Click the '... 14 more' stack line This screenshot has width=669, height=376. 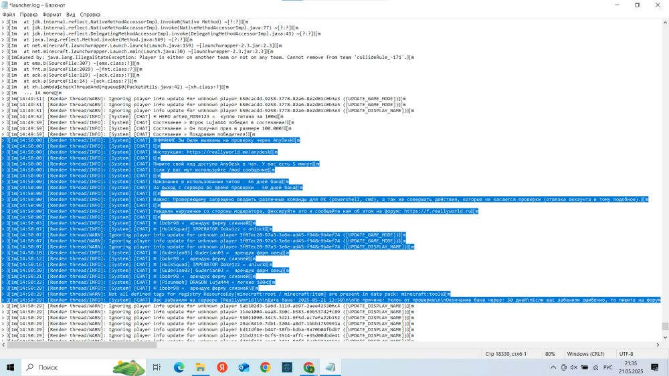(x=31, y=92)
